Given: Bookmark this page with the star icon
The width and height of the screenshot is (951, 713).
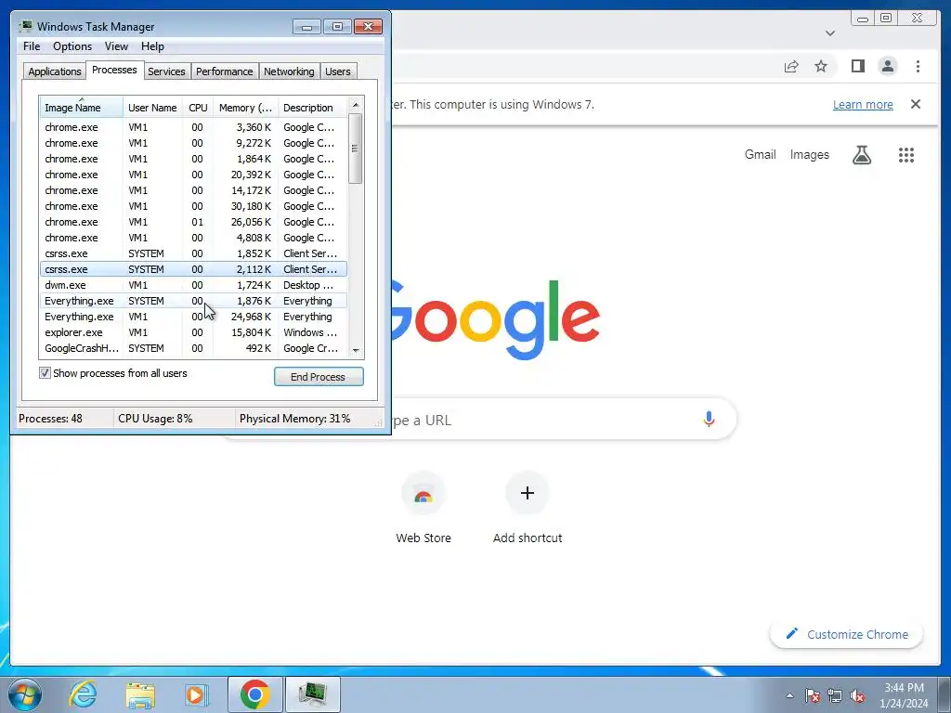Looking at the screenshot, I should pos(821,66).
